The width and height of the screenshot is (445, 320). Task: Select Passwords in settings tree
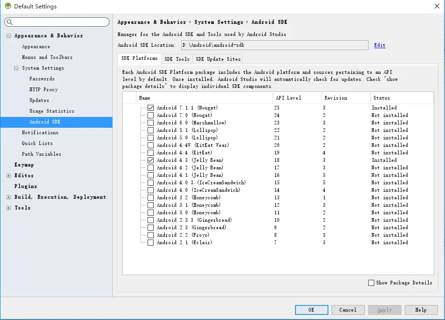[x=42, y=79]
